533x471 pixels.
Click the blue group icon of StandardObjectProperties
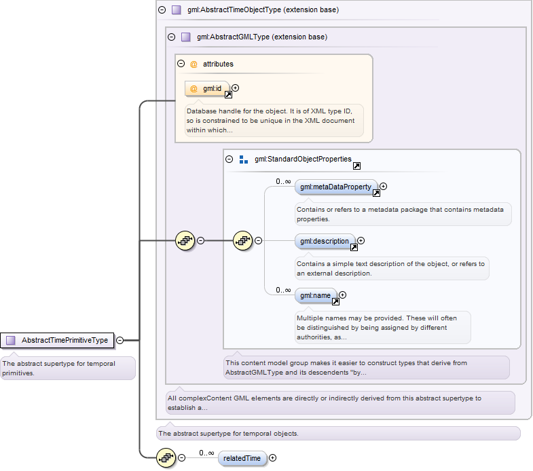coord(244,159)
